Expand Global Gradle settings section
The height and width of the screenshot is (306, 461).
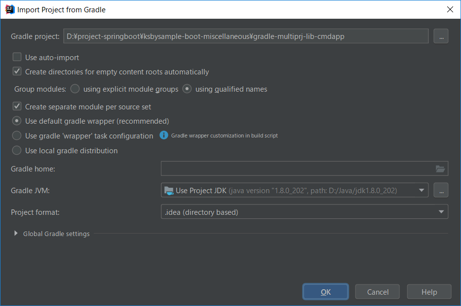click(x=16, y=233)
